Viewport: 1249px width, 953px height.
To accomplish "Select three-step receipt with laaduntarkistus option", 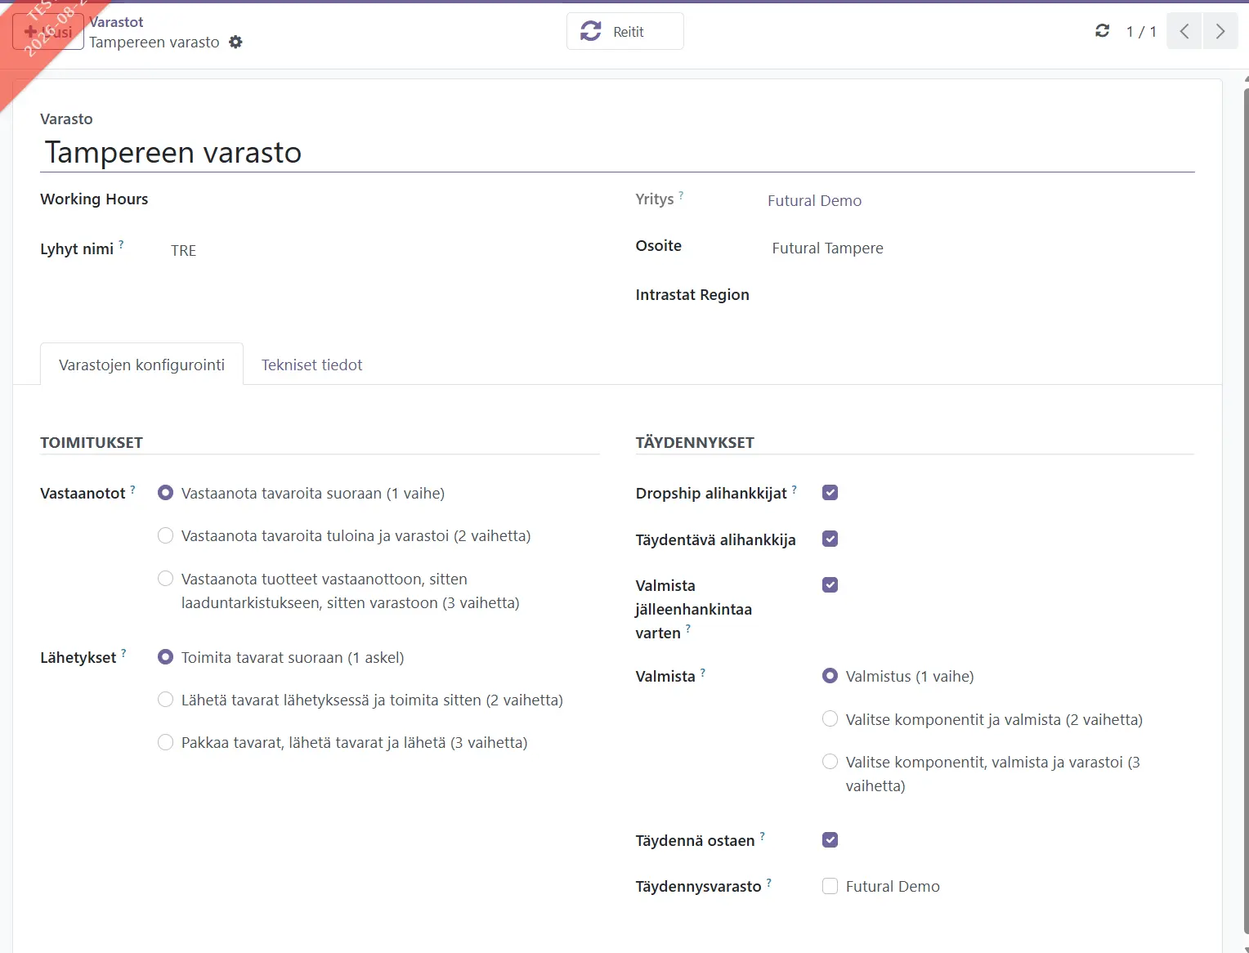I will 165,579.
